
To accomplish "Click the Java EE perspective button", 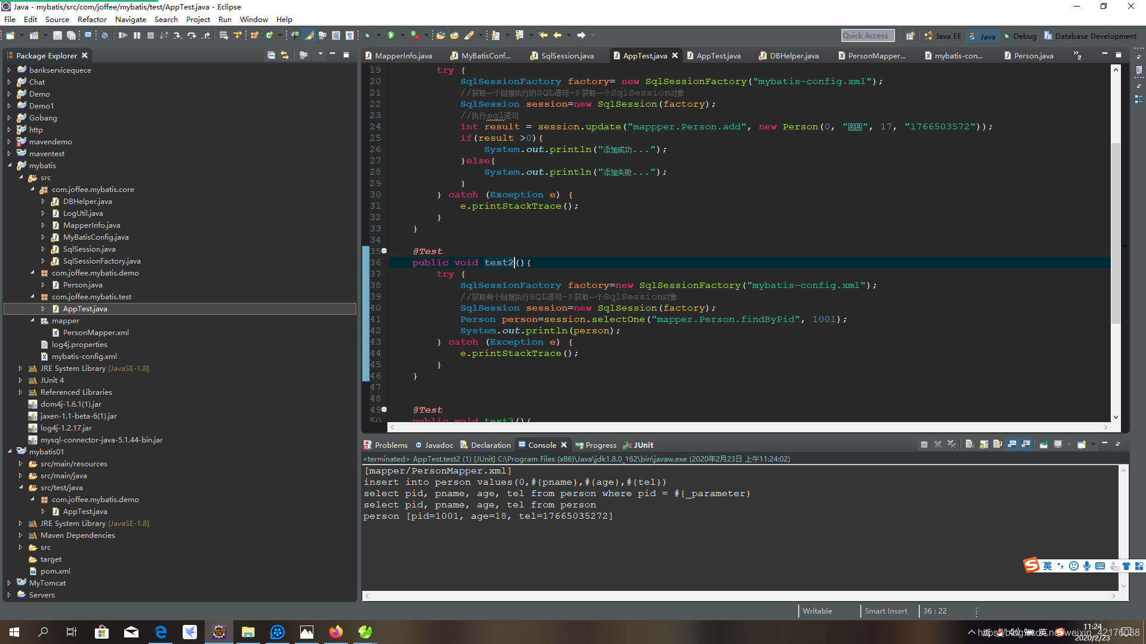I will tap(943, 36).
